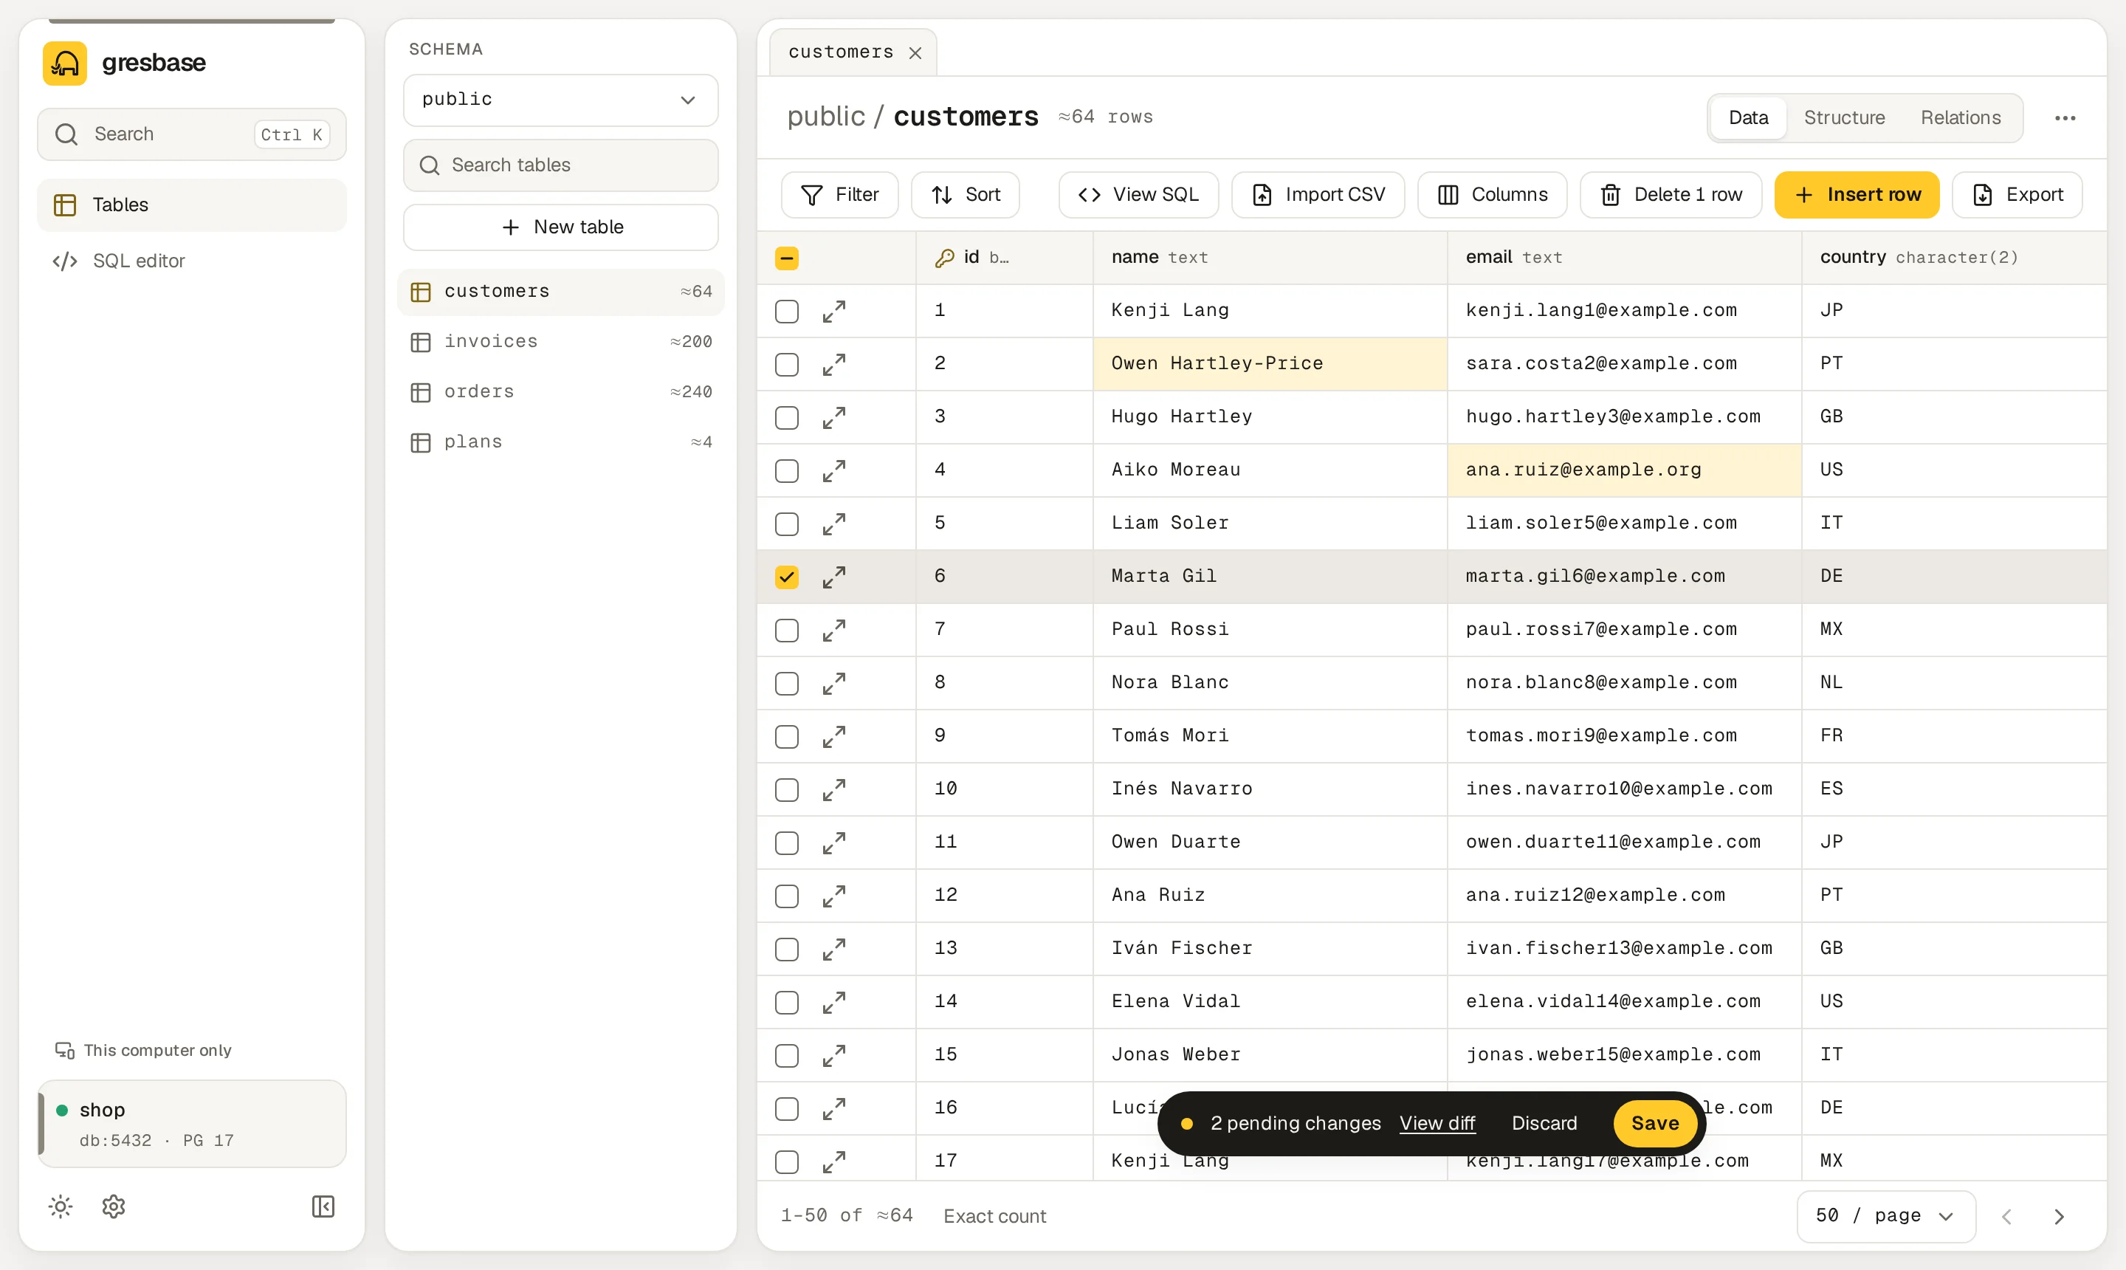
Task: Open settings gear icon in sidebar
Action: (x=114, y=1206)
